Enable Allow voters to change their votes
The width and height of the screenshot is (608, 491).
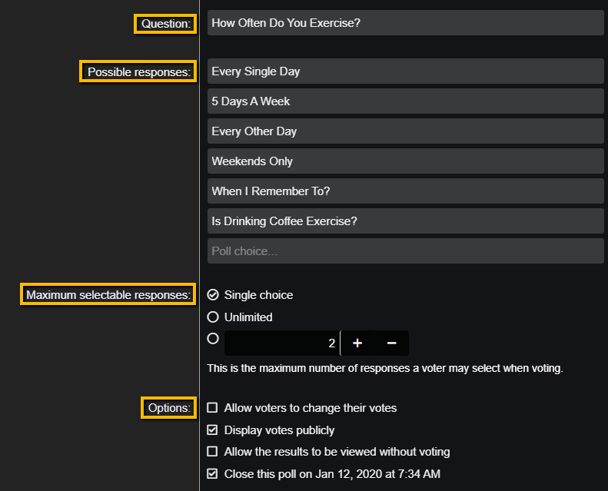213,408
